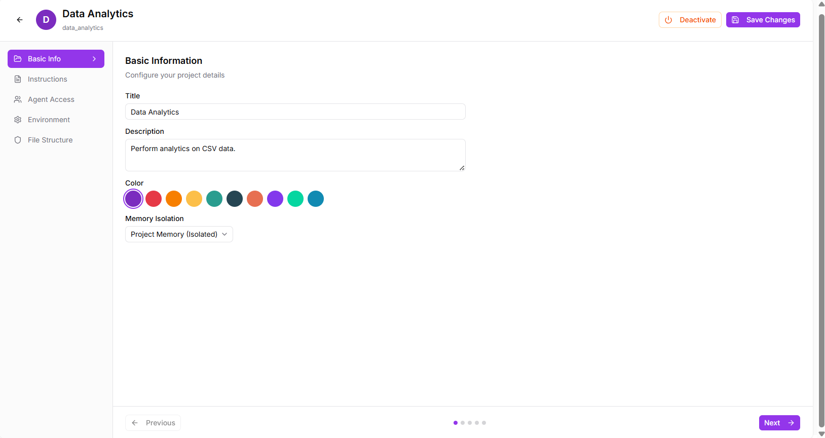Go to the Next step
825x438 pixels.
click(x=779, y=423)
